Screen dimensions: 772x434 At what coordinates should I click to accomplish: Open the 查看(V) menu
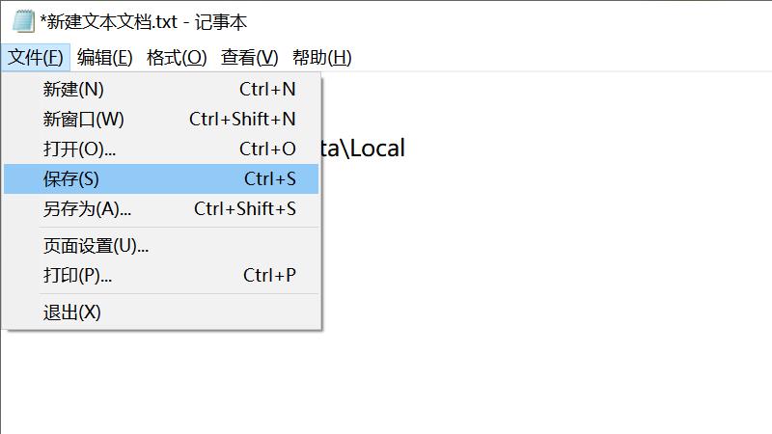[x=249, y=58]
